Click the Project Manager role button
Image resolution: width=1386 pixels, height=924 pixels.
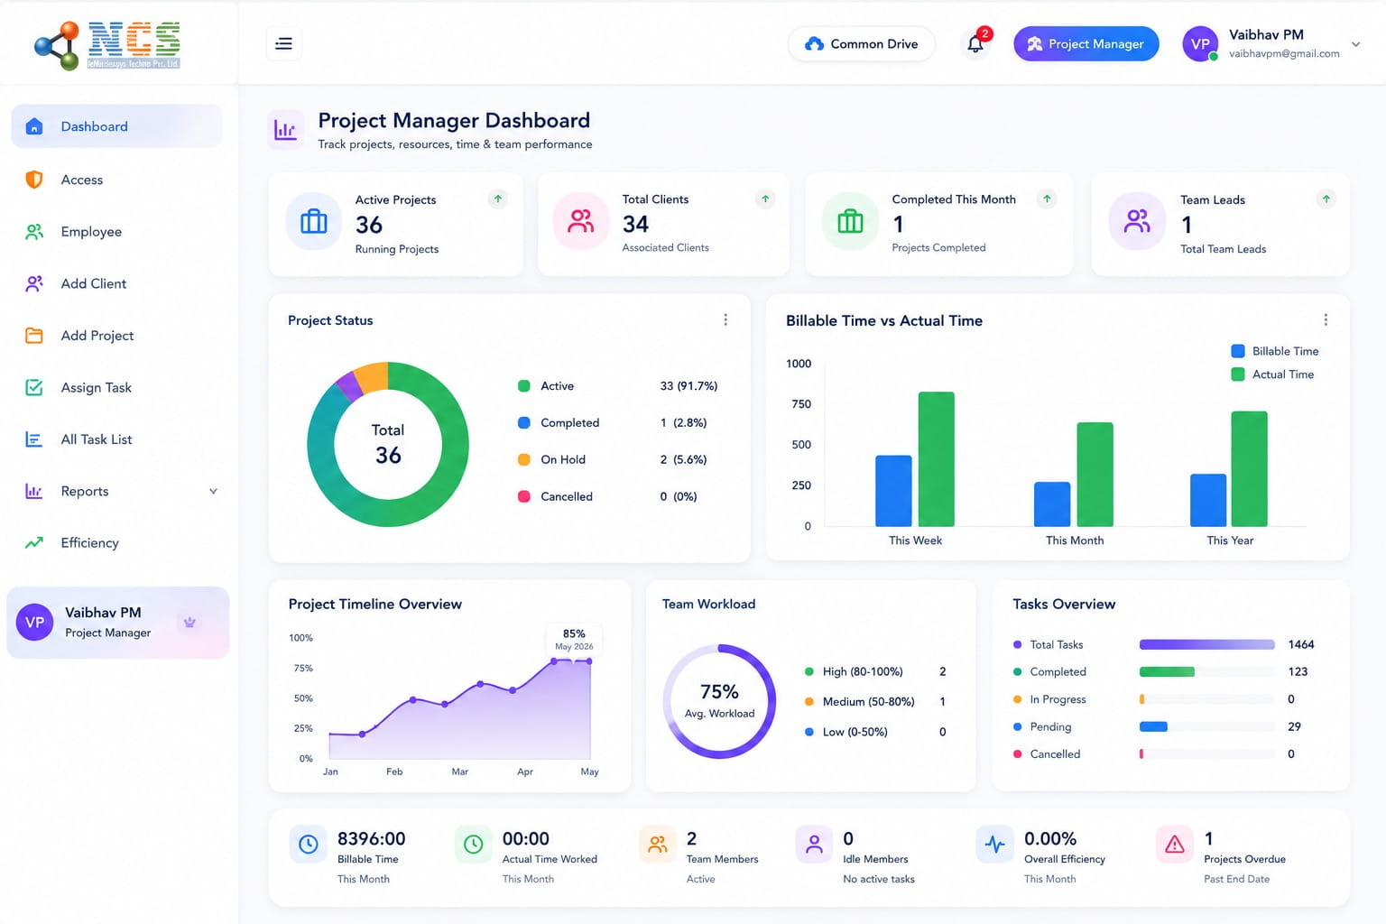pyautogui.click(x=1086, y=43)
